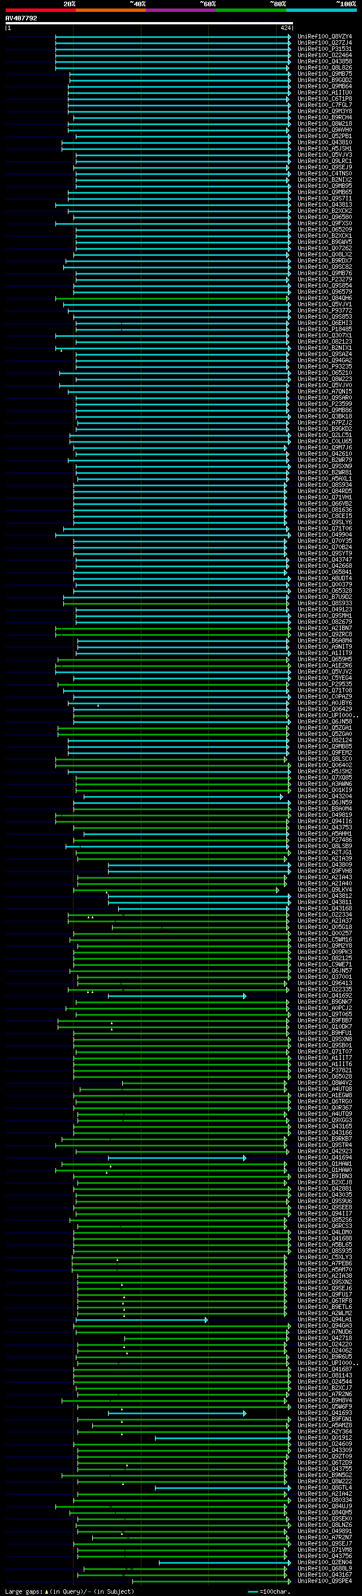The image size is (362, 1596).
Task: Click the orange ~40% identity legend bar
Action: (111, 10)
